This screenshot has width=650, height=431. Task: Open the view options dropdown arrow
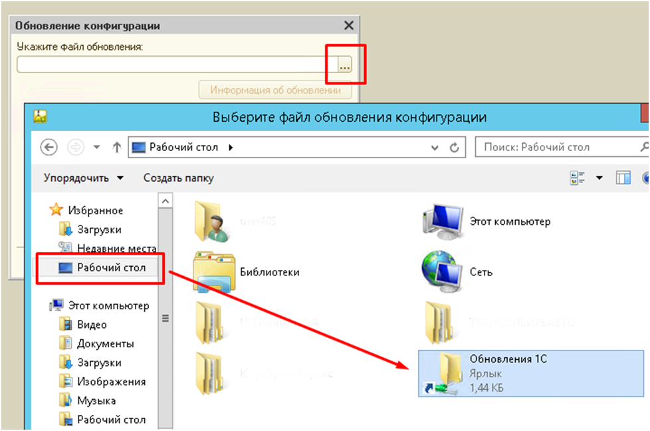point(599,178)
